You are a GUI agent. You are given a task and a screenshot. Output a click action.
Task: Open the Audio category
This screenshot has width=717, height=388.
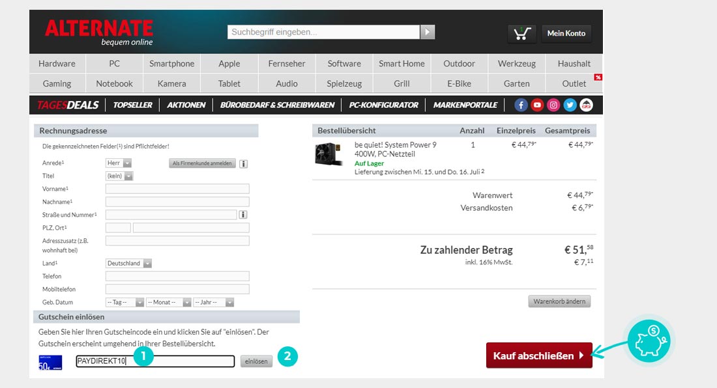[287, 83]
